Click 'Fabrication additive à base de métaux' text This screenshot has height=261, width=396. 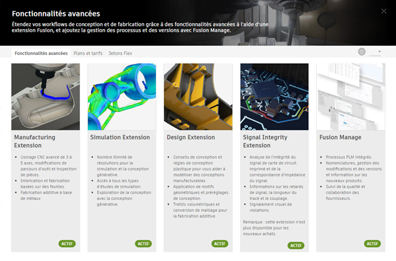pyautogui.click(x=46, y=195)
